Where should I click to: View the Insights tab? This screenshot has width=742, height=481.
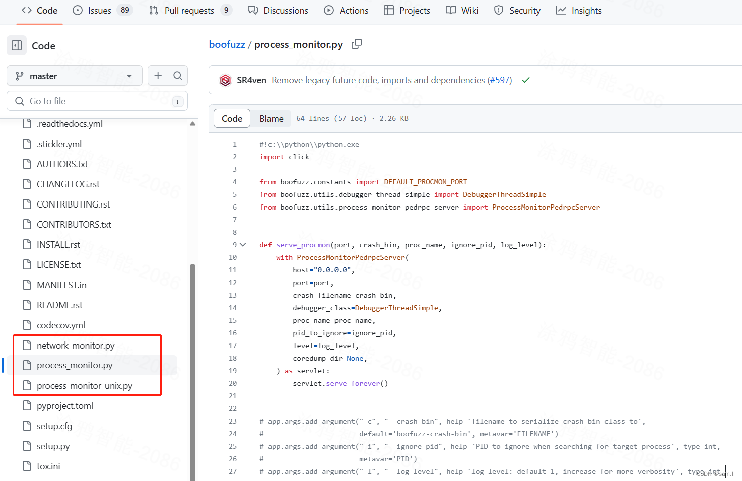(579, 11)
